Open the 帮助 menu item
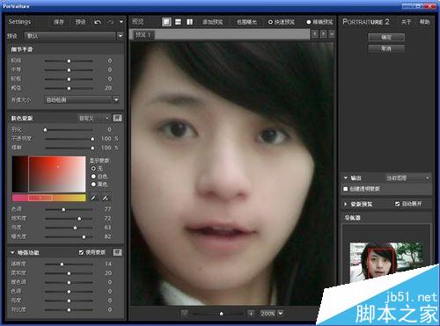Image resolution: width=440 pixels, height=326 pixels. [424, 22]
